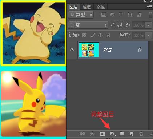Filter for pixel layers icon
This screenshot has width=153, height=139.
104,15
